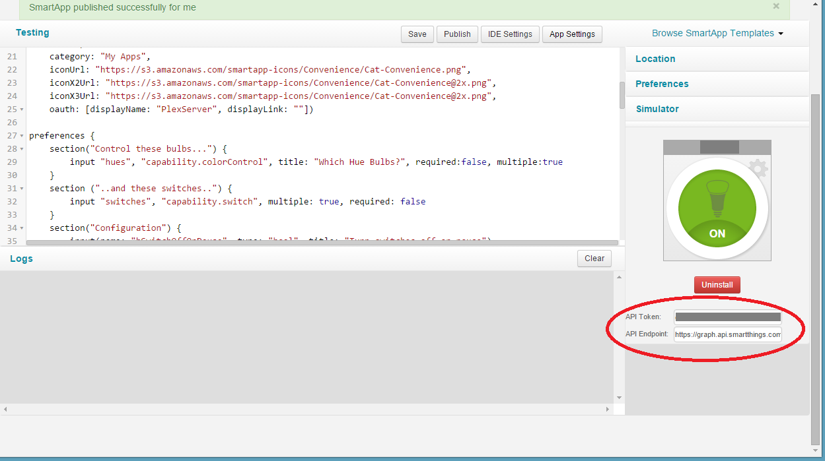Open Browse SmartApp Templates dropdown

coord(717,33)
